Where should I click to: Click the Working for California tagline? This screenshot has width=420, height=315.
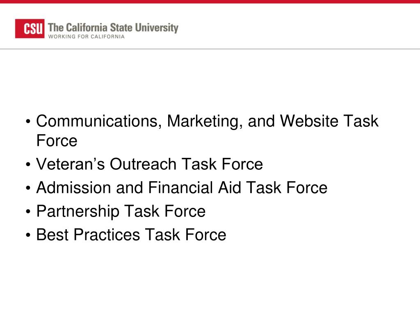pyautogui.click(x=86, y=37)
